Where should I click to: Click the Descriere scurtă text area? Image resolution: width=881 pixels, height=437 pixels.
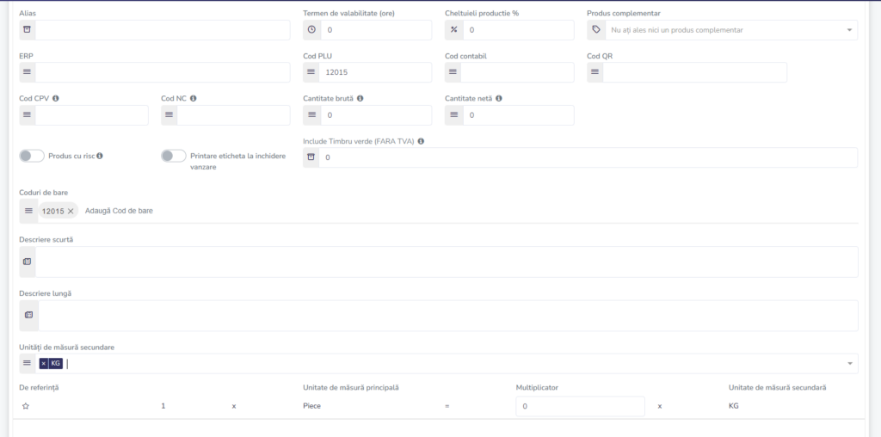pos(447,262)
